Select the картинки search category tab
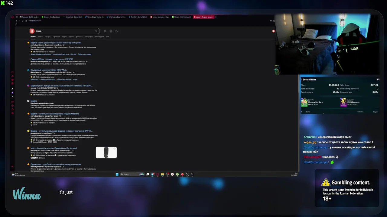The height and width of the screenshot is (217, 387). click(56, 37)
